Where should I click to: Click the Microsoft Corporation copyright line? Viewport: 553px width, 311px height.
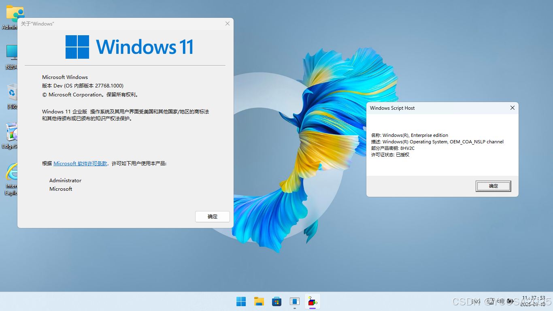pos(91,95)
